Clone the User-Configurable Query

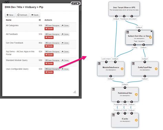click(x=65, y=69)
